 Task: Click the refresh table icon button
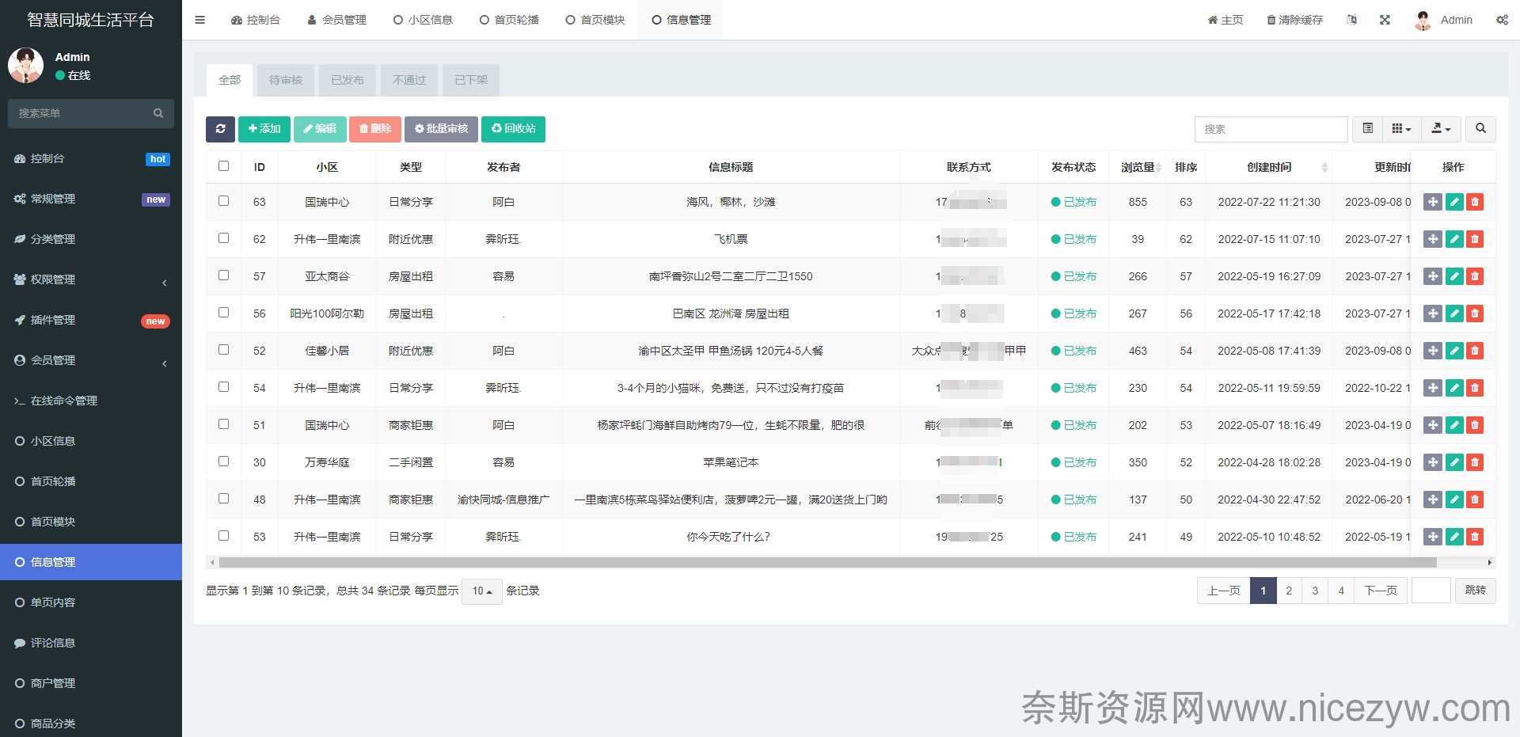tap(220, 129)
